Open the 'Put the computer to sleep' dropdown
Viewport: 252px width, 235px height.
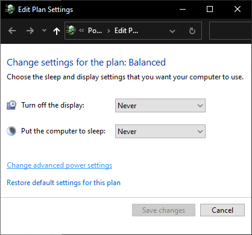(160, 132)
